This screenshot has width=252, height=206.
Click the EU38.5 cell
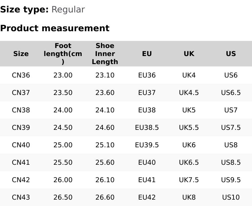coord(147,127)
